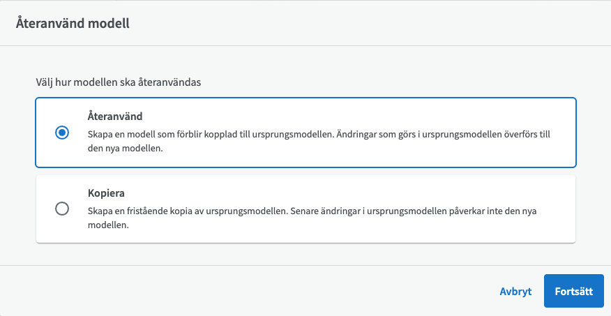
Task: Continue with the Fortsätt button
Action: pos(573,291)
